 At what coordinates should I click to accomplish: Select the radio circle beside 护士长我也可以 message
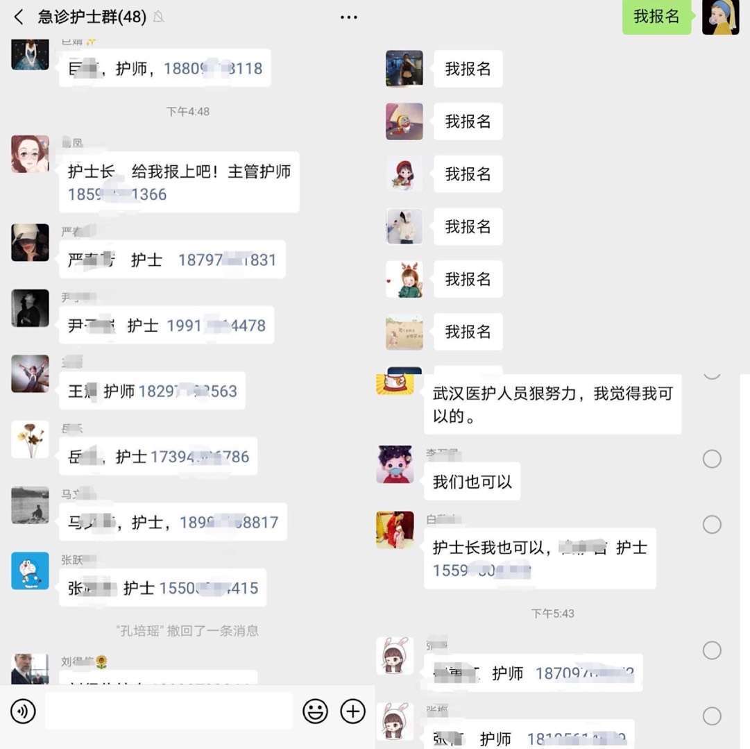[712, 525]
